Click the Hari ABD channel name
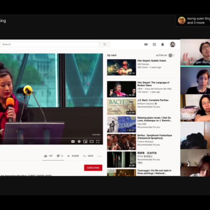This screenshot has width=210, height=210. pos(142,124)
